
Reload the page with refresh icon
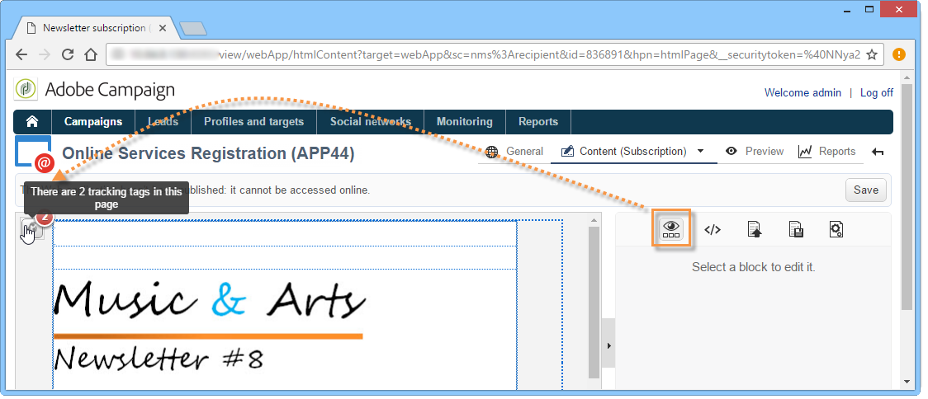tap(68, 55)
